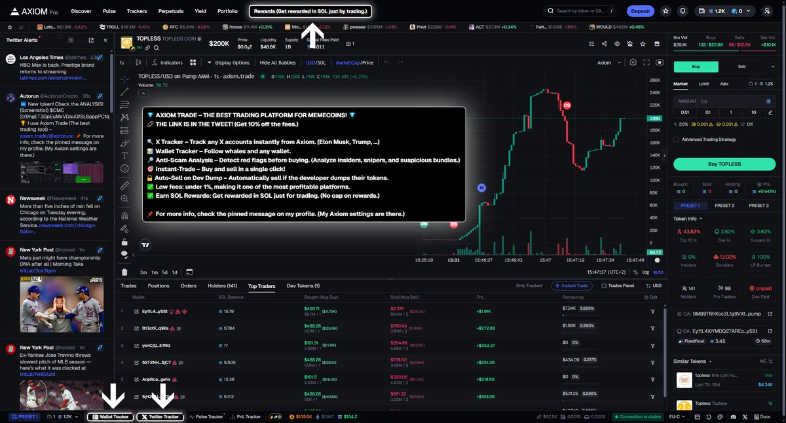This screenshot has width=786, height=423.
Task: Select the emoji sticker tool
Action: click(124, 168)
